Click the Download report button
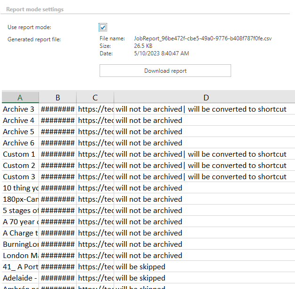The height and width of the screenshot is (289, 295). click(165, 71)
